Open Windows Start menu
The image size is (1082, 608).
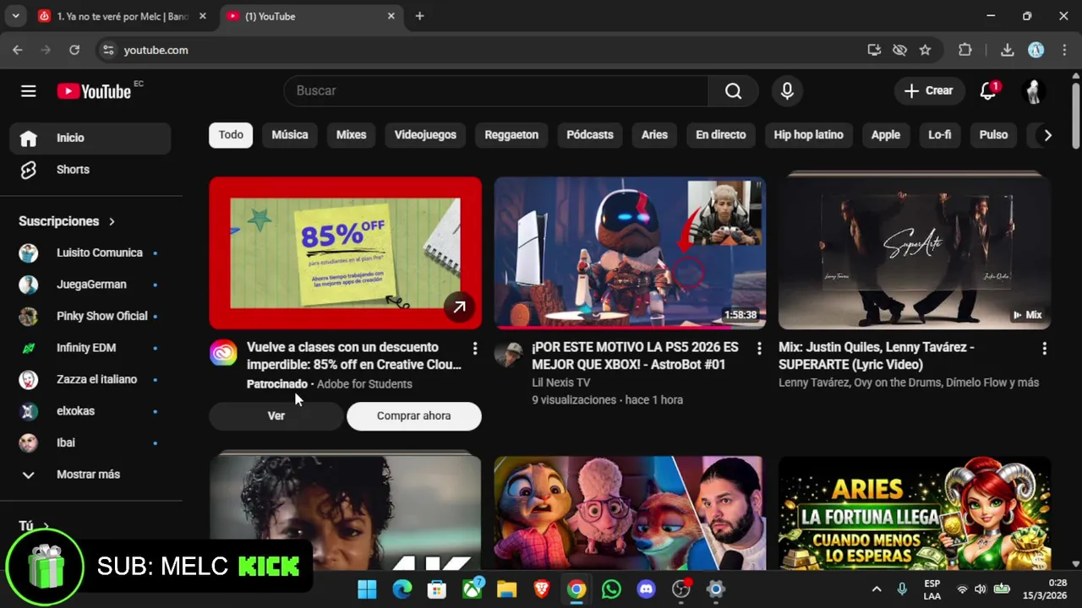point(367,589)
